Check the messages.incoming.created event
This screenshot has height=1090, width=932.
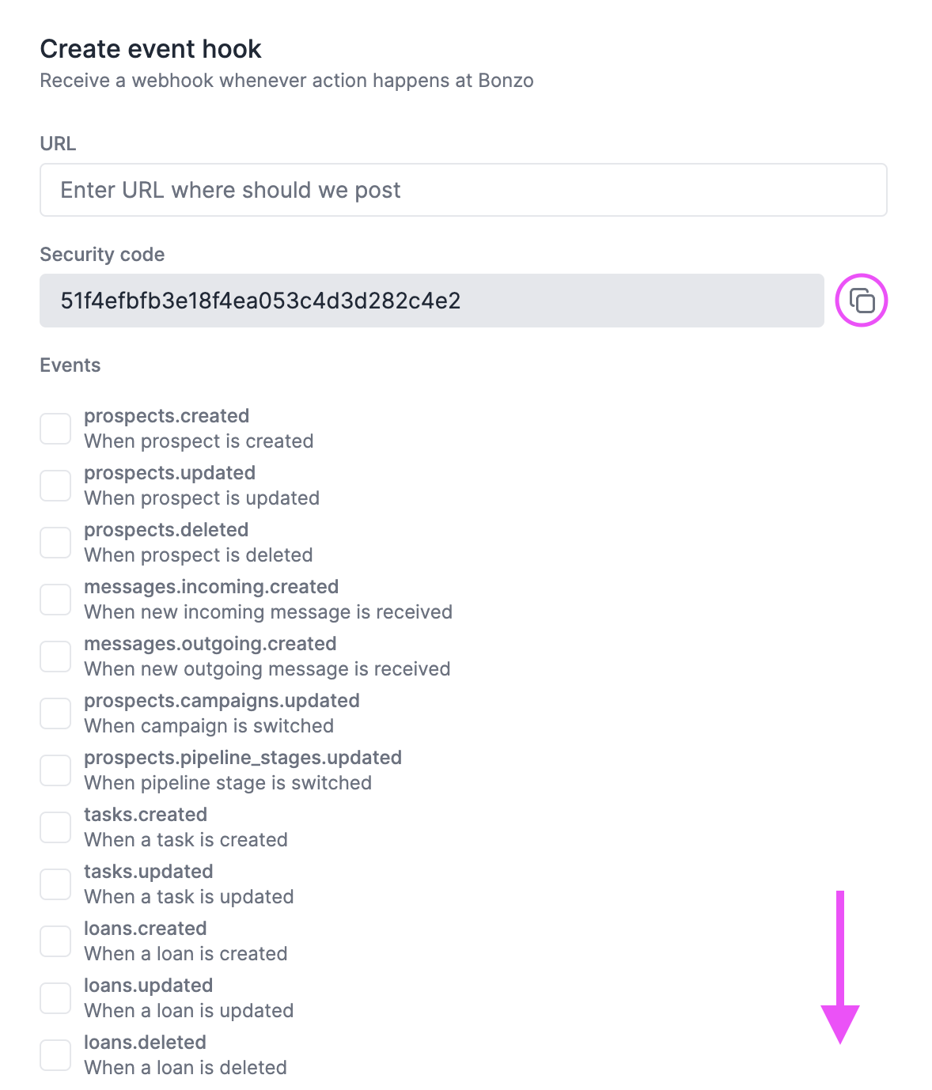(55, 599)
